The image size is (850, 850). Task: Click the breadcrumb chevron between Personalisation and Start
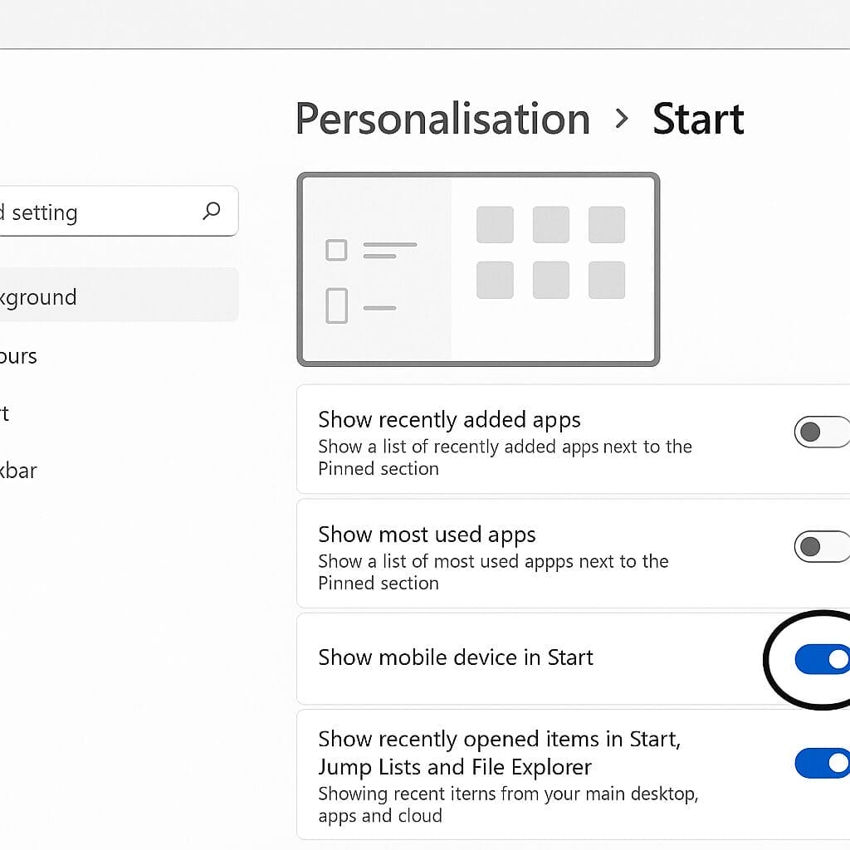pyautogui.click(x=621, y=119)
